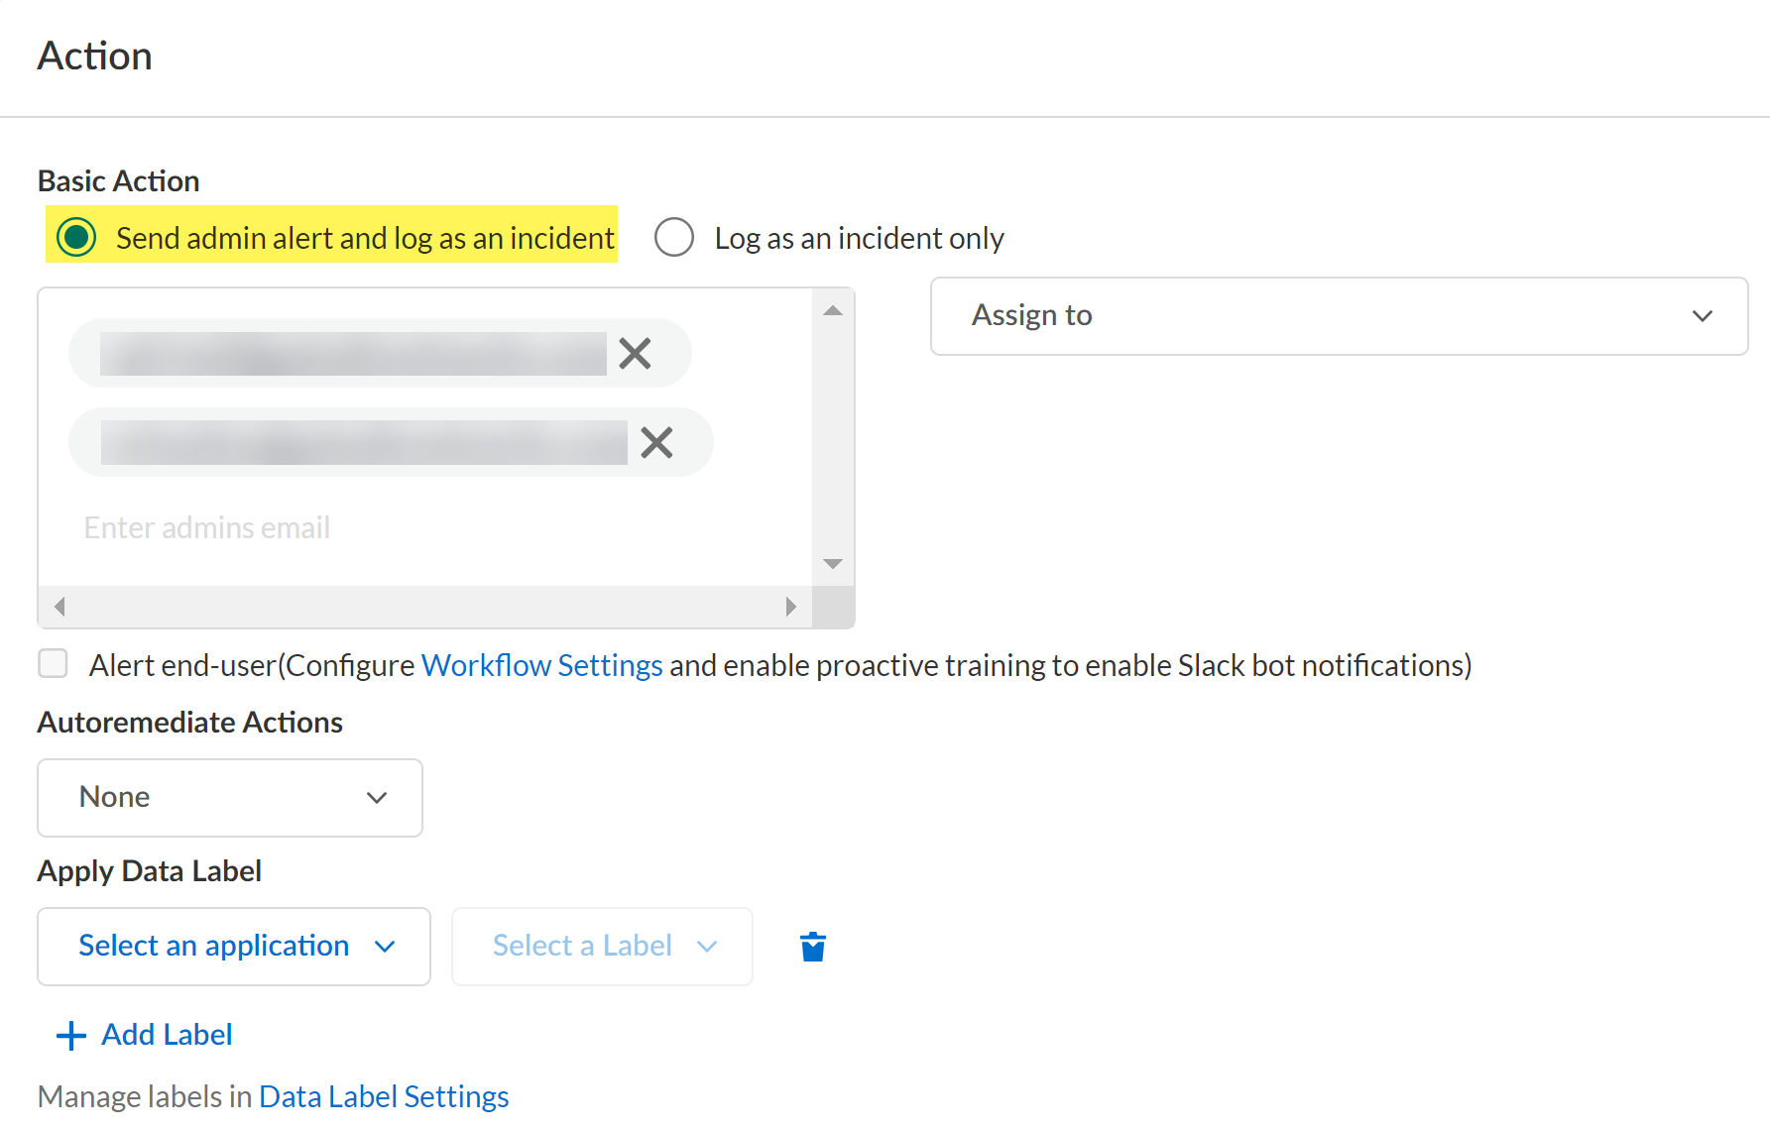This screenshot has width=1770, height=1132.
Task: Remove the second admin email chip
Action: (x=656, y=442)
